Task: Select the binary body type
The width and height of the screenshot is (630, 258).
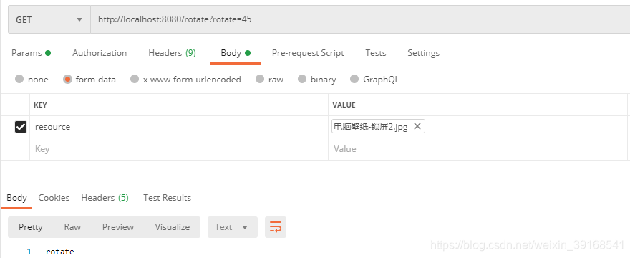Action: coord(316,80)
